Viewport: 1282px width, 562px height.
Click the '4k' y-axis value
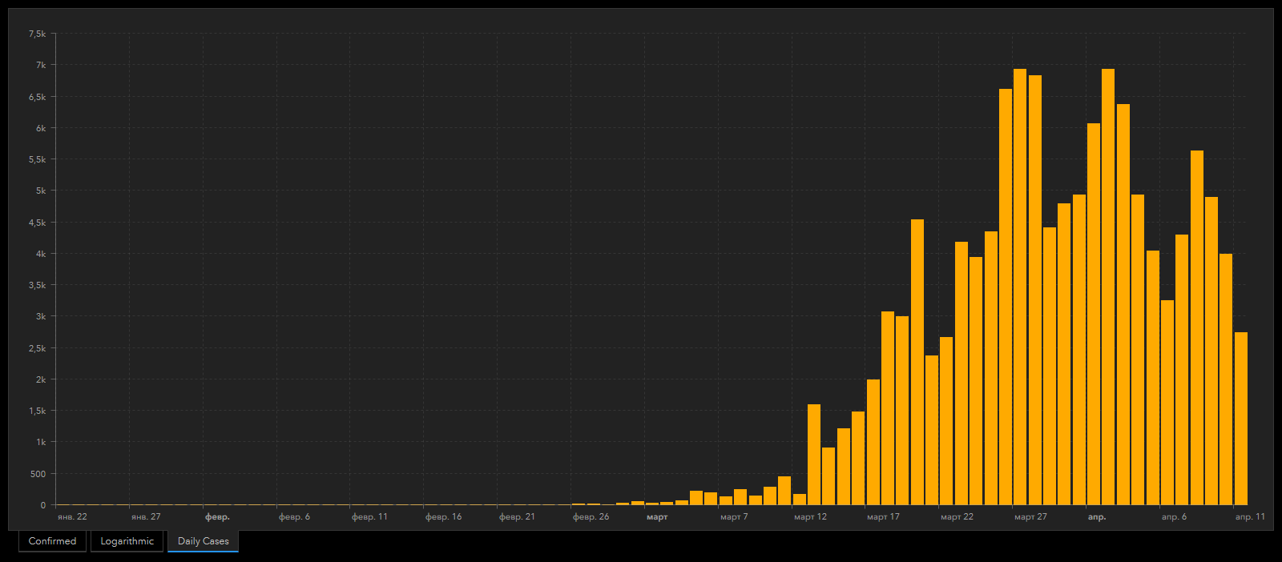(41, 254)
